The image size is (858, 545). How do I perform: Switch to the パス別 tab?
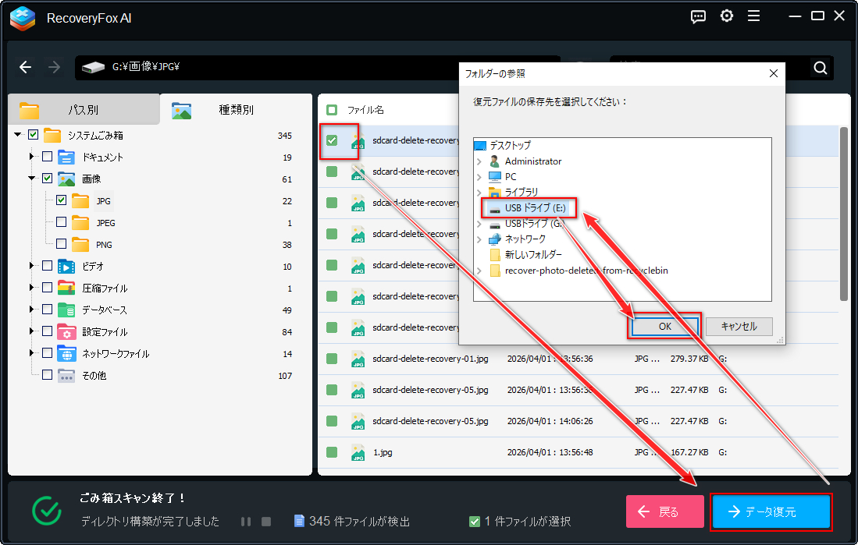pos(84,109)
